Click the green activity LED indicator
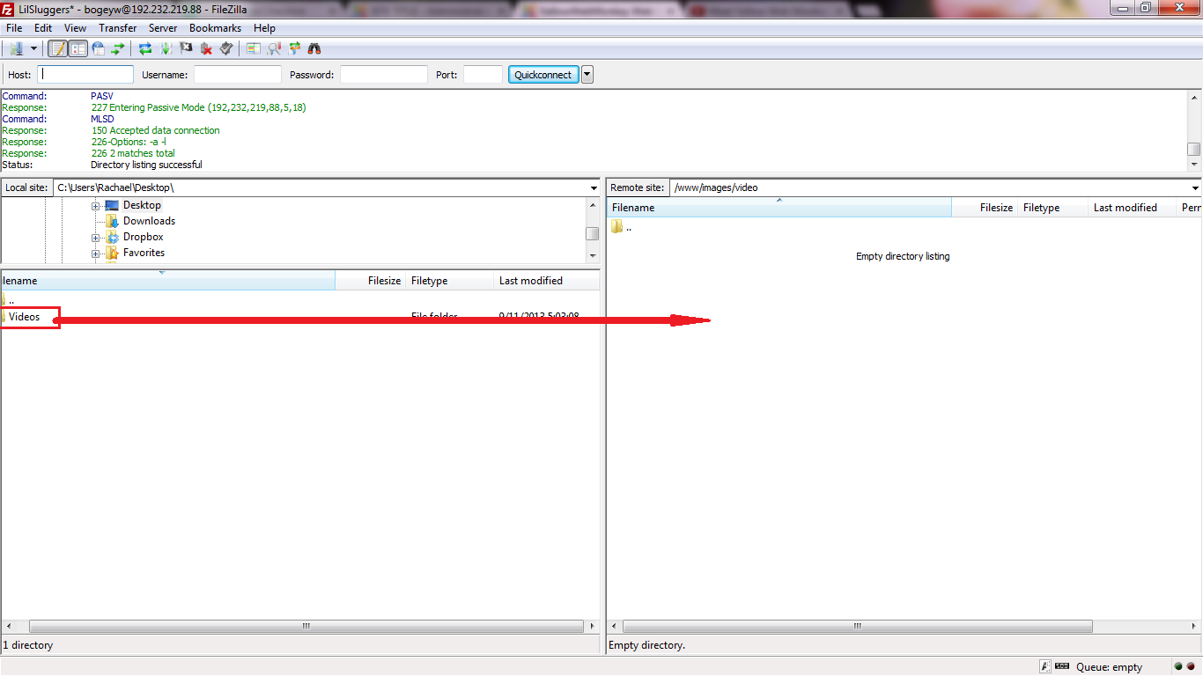Viewport: 1203px width, 676px height. click(x=1178, y=667)
